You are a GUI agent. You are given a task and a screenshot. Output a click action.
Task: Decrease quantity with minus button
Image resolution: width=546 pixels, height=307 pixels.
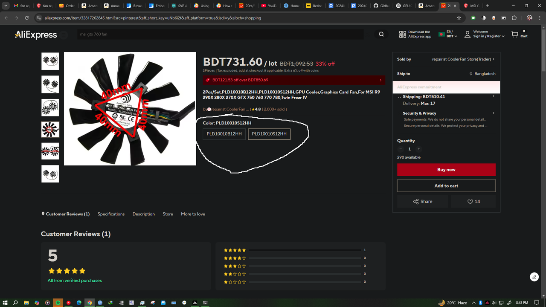[401, 149]
